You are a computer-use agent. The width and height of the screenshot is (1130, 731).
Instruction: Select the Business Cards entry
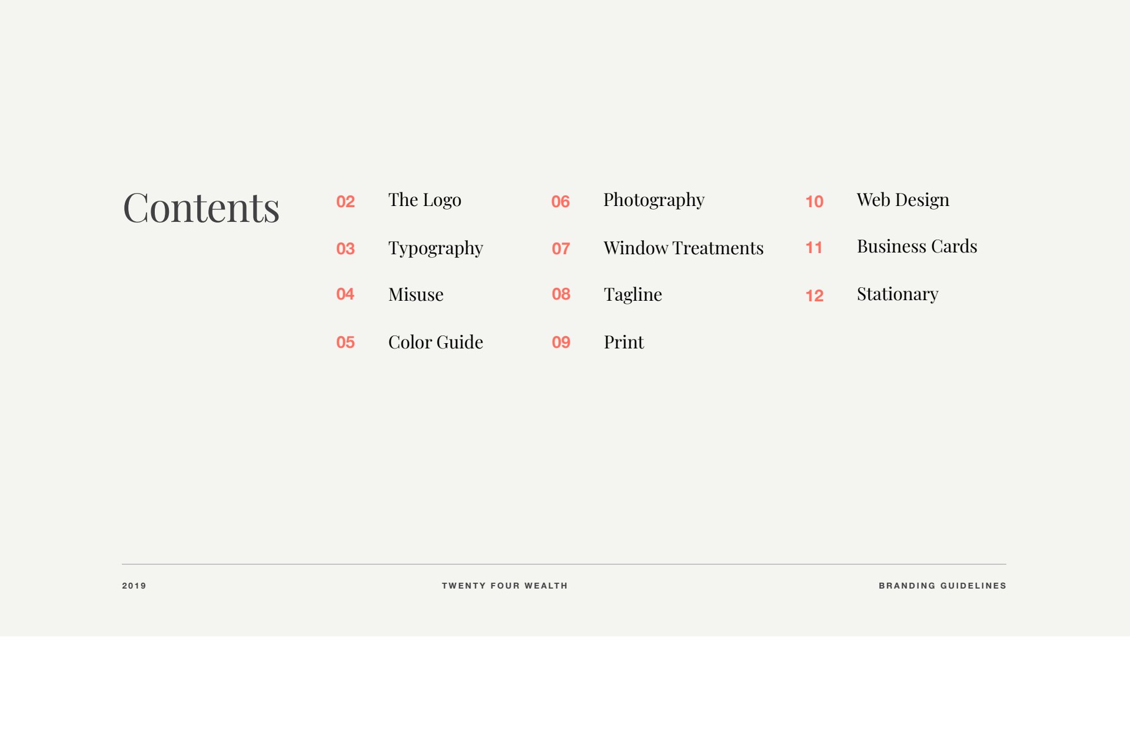tap(916, 247)
